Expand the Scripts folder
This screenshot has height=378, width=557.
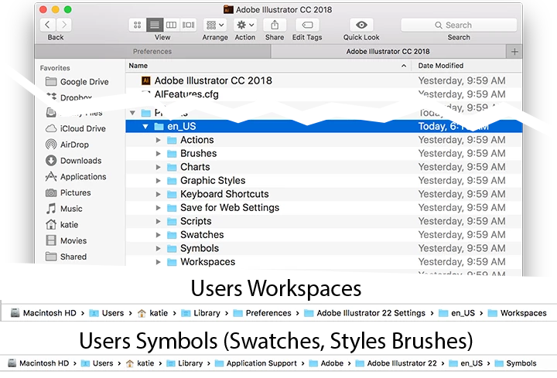coord(158,221)
